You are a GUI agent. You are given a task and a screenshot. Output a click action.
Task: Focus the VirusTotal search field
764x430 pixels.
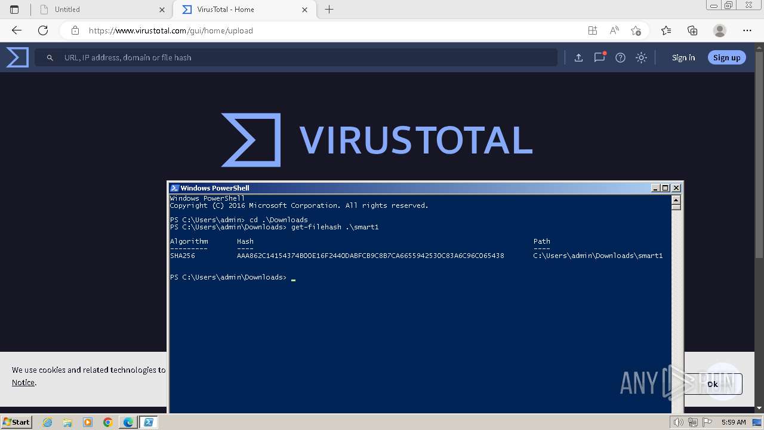point(296,57)
